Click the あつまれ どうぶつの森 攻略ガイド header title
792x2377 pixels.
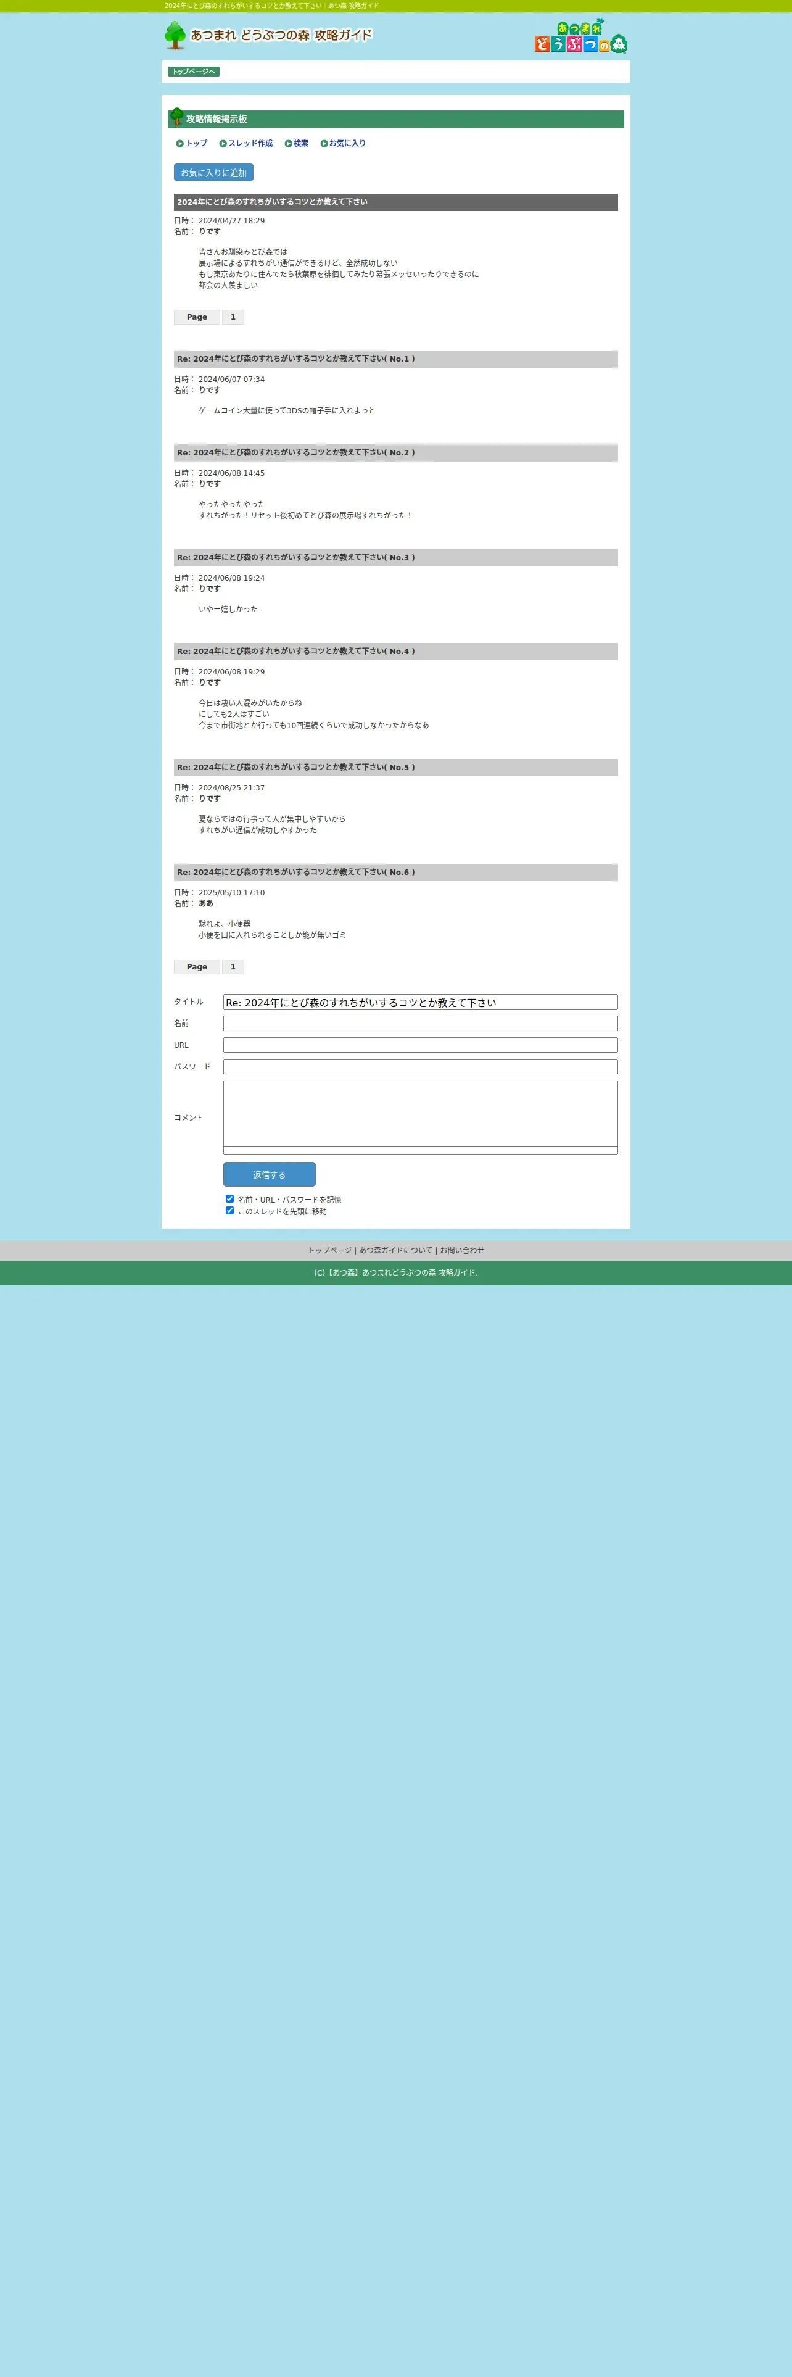(281, 35)
